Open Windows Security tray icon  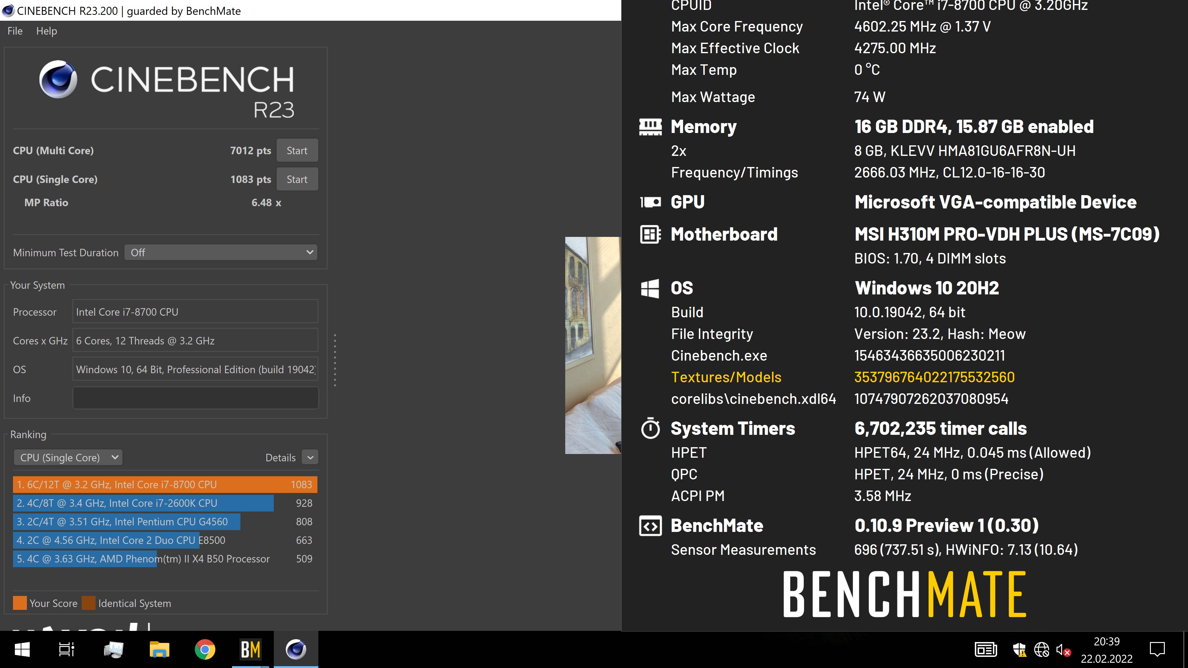coord(1019,649)
